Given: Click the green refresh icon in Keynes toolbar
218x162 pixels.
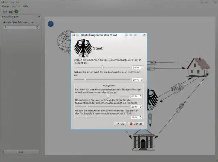Looking at the screenshot, I should tap(16, 12).
